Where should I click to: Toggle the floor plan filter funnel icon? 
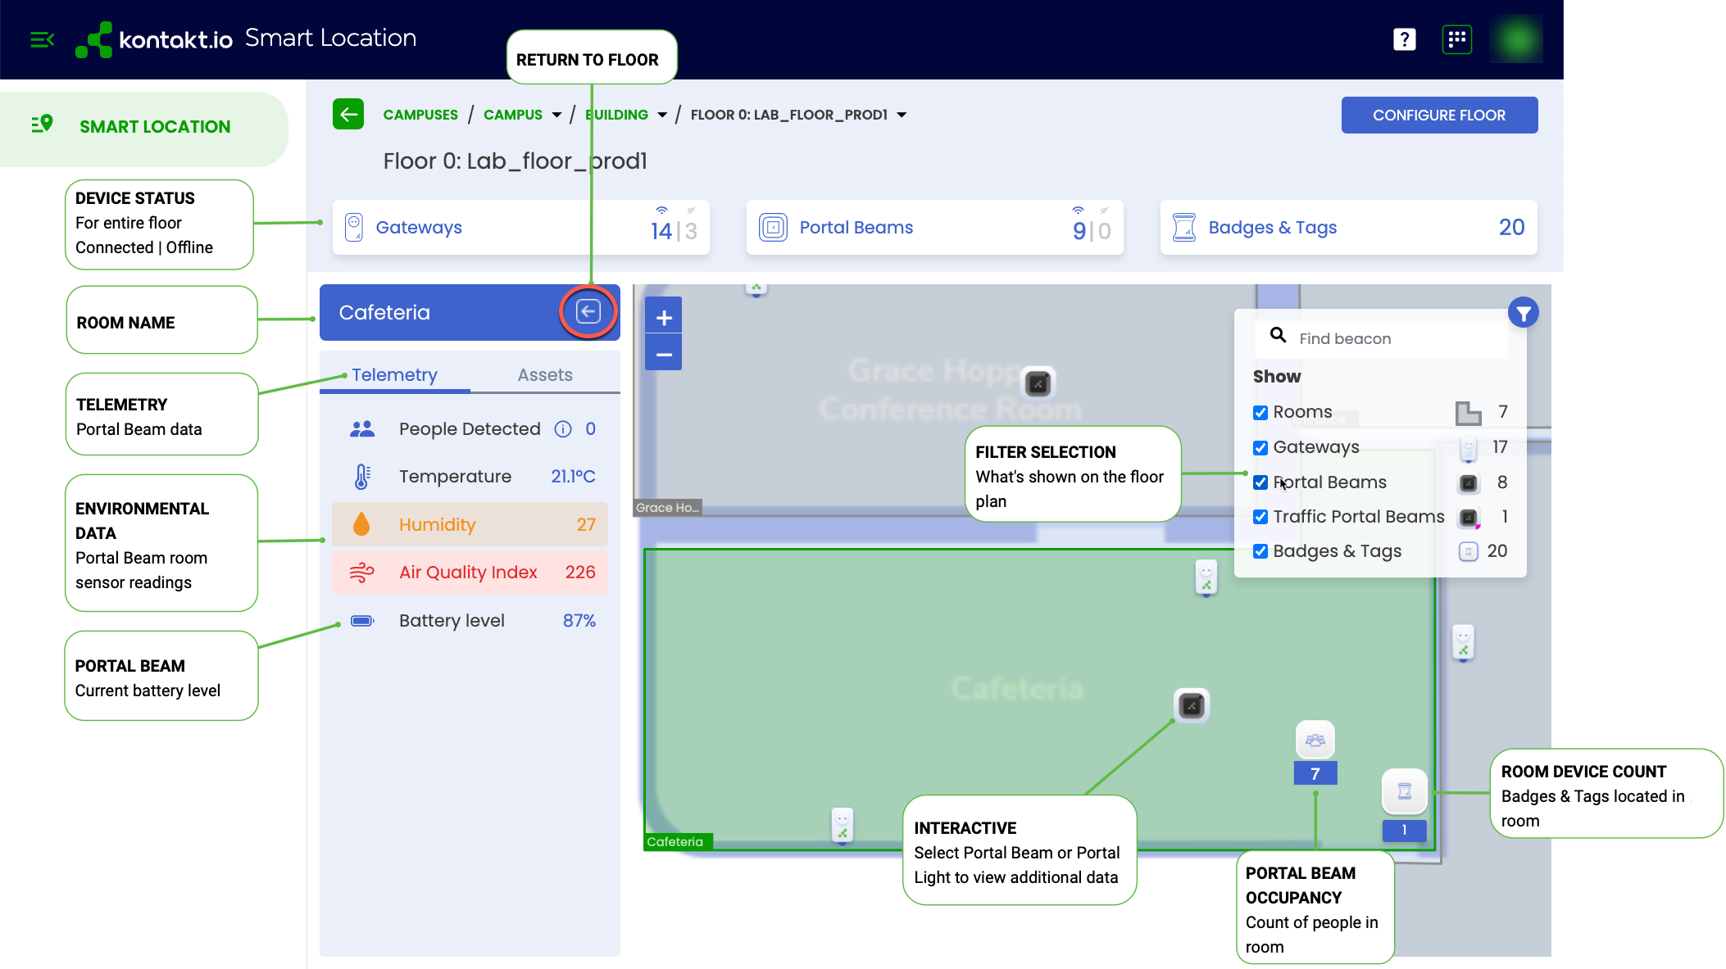pos(1523,313)
